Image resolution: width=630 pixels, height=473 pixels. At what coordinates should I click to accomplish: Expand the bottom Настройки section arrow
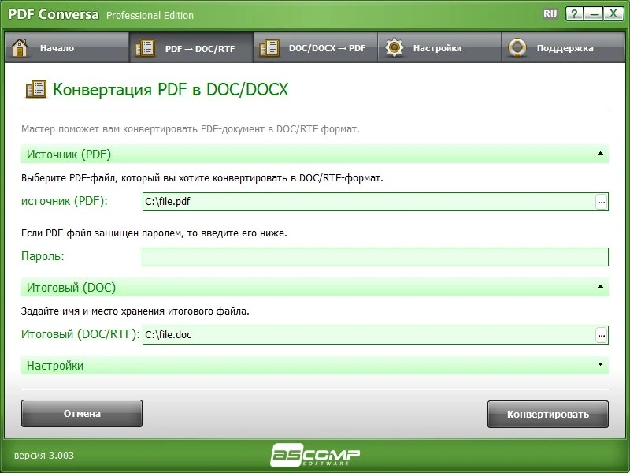click(x=600, y=364)
